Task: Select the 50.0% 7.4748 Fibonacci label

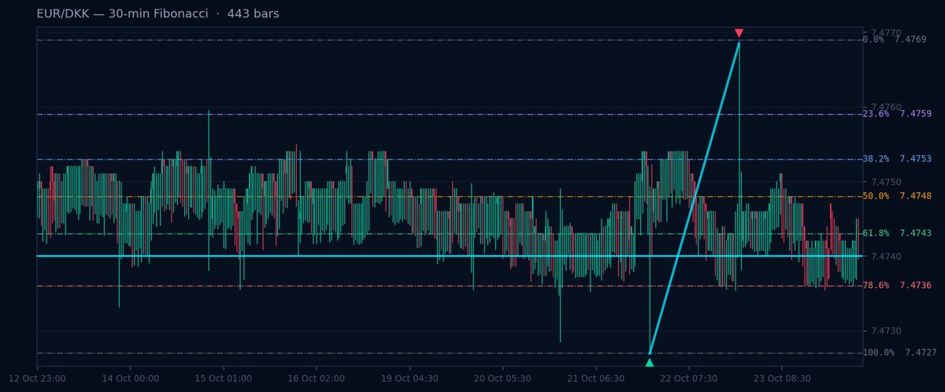Action: 897,196
